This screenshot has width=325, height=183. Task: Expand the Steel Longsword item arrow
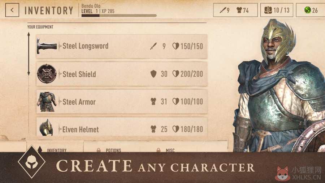pyautogui.click(x=60, y=46)
